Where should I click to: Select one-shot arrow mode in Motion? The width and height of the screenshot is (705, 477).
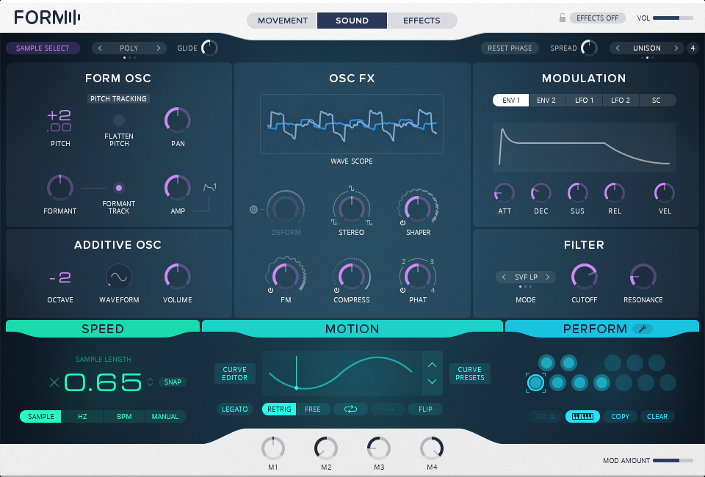[x=387, y=409]
